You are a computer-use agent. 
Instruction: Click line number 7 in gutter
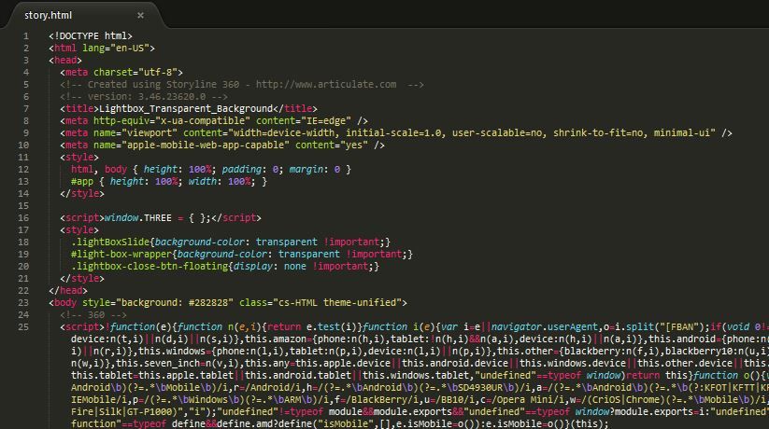click(26, 109)
